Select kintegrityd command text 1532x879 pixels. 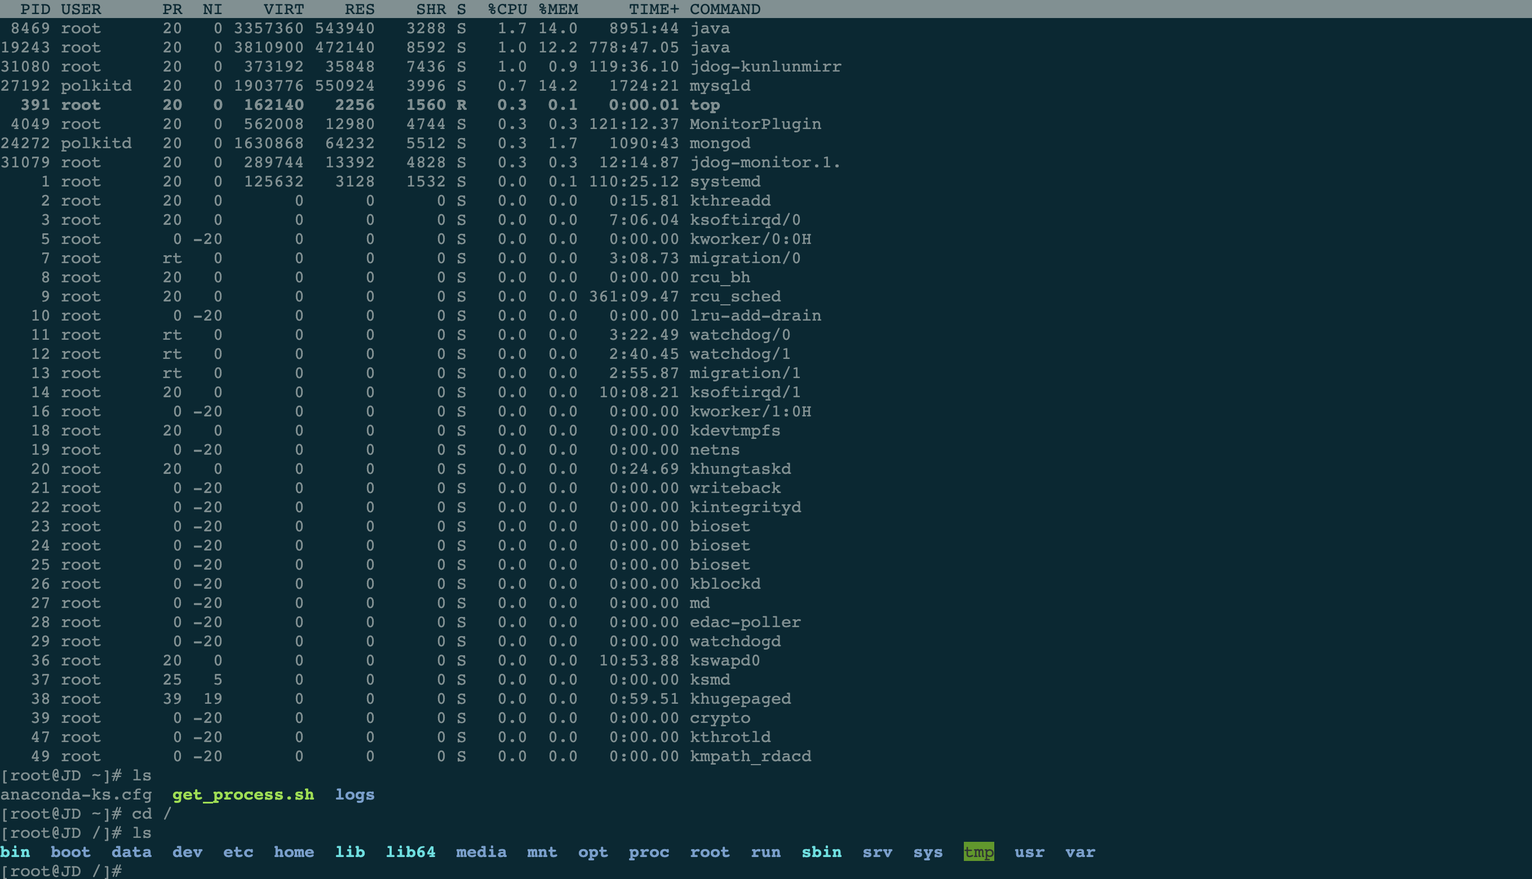coord(745,507)
